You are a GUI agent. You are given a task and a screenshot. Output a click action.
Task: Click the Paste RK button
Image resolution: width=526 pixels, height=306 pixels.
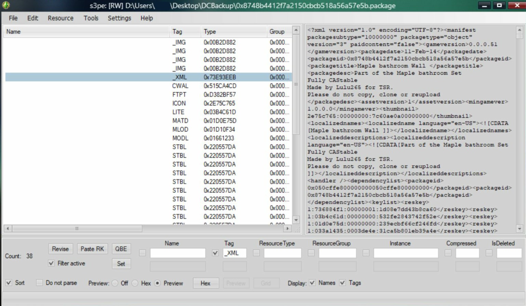(x=92, y=249)
